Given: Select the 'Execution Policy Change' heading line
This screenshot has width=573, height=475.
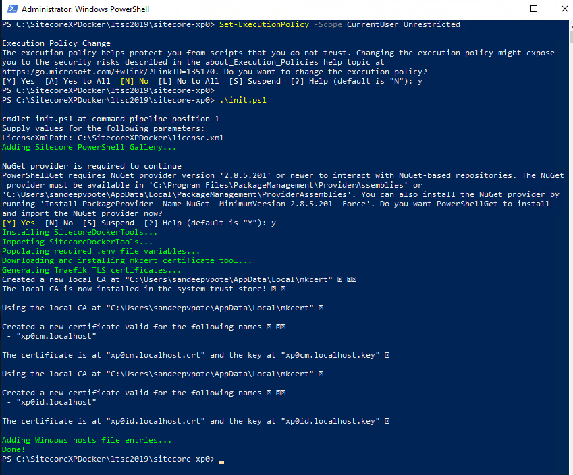Looking at the screenshot, I should [56, 43].
